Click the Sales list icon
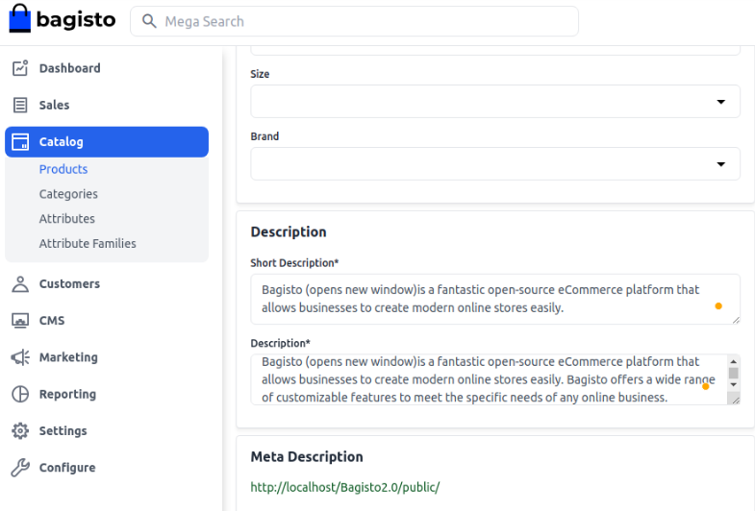755x511 pixels. (x=20, y=106)
